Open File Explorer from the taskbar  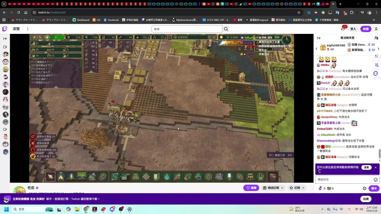pyautogui.click(x=77, y=209)
